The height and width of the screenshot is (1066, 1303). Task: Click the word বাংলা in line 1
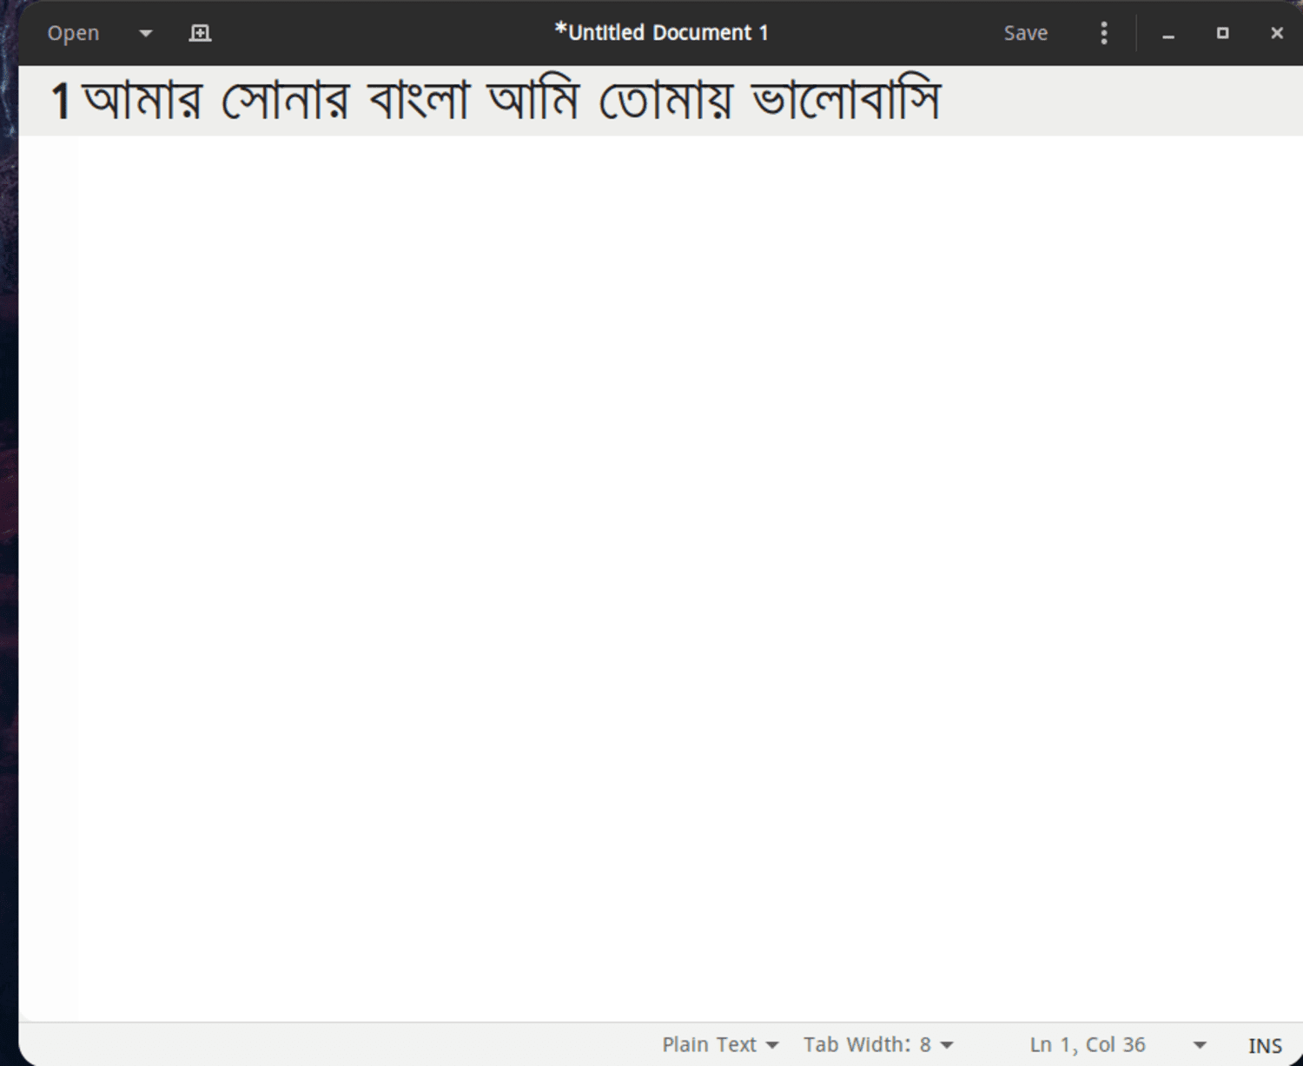[x=419, y=99]
